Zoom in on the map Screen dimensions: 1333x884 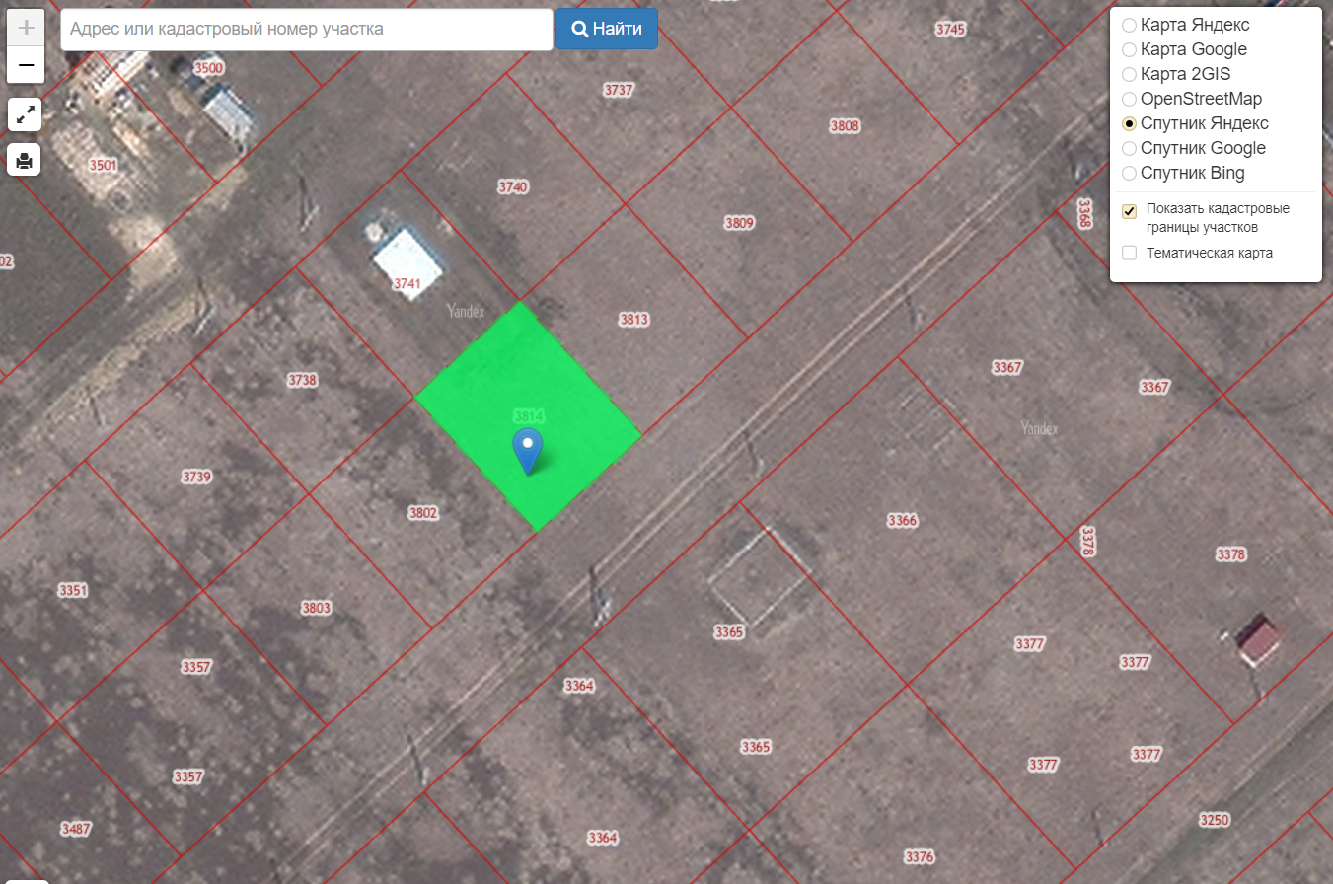26,28
